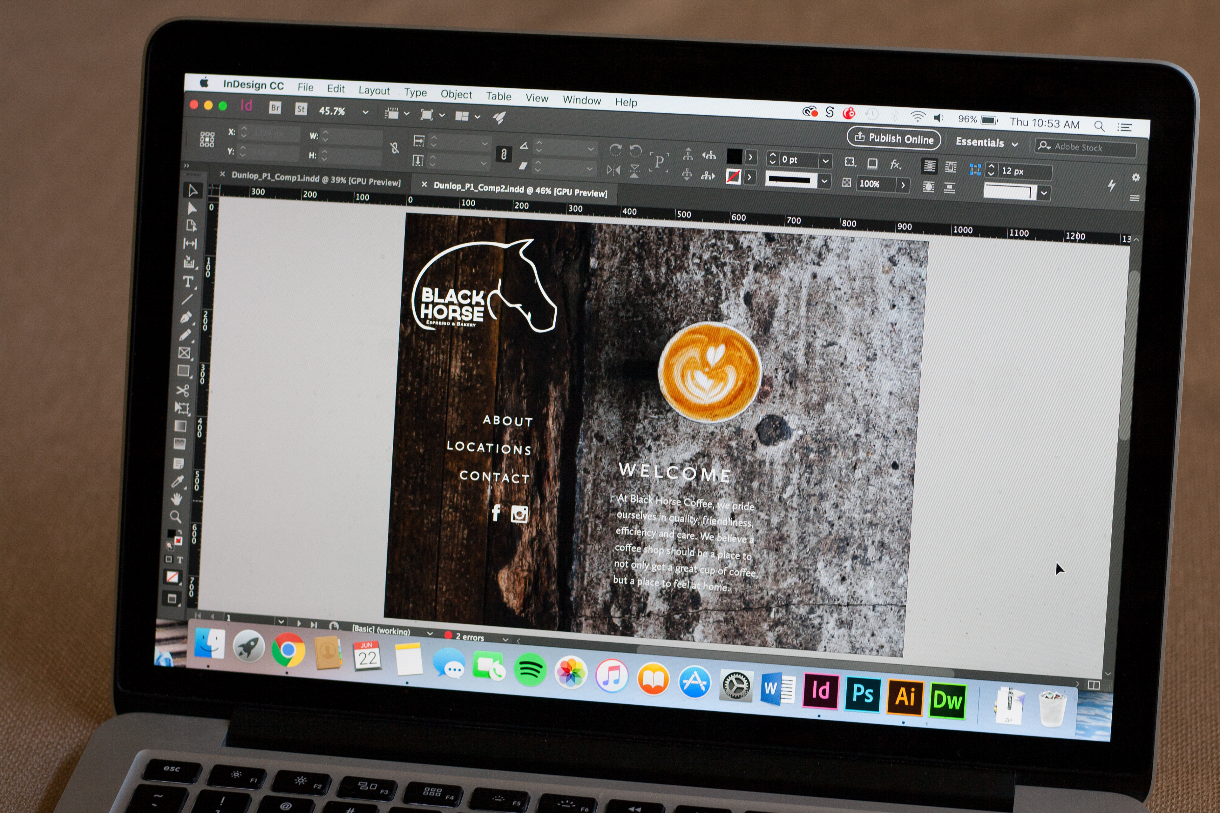Select the Gap tool

point(190,244)
